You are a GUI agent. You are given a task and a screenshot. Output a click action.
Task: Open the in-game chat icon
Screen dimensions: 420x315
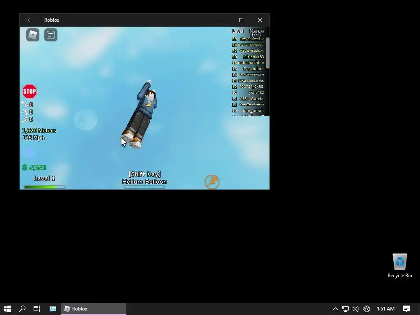pos(50,35)
